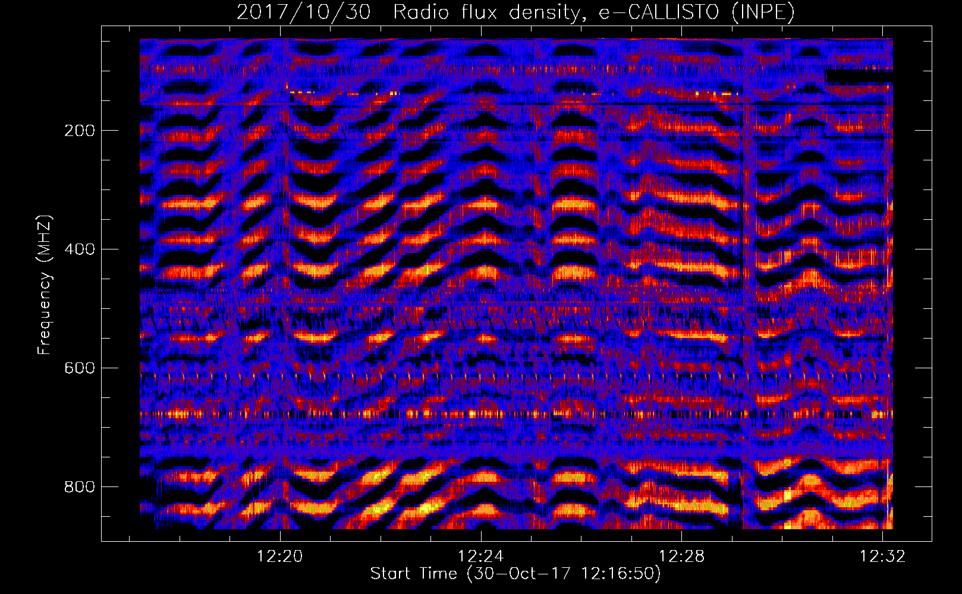This screenshot has height=594, width=962.
Task: Click the 800 frequency tick label
Action: tap(80, 487)
